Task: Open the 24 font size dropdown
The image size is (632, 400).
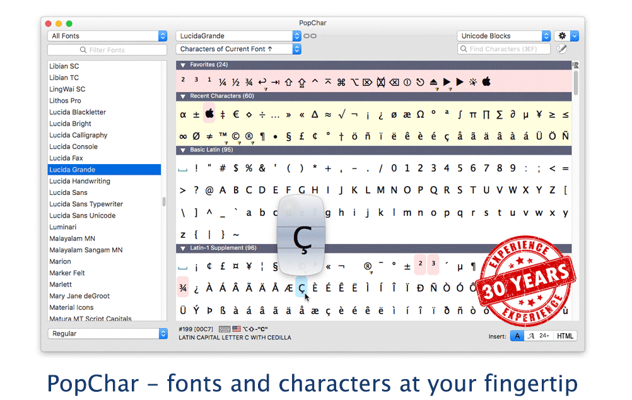Action: coord(545,336)
